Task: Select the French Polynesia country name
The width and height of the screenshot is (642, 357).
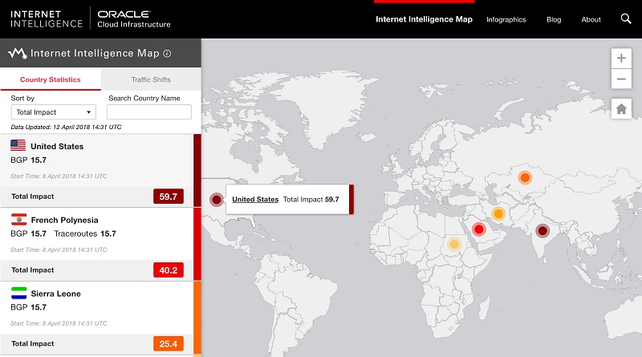Action: [65, 221]
